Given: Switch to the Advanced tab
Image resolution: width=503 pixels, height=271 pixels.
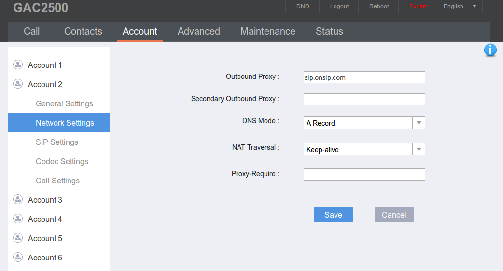Looking at the screenshot, I should [x=198, y=31].
